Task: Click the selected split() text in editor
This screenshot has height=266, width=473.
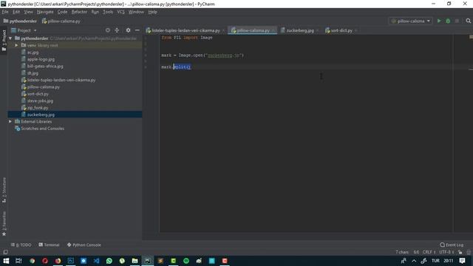Action: 183,66
